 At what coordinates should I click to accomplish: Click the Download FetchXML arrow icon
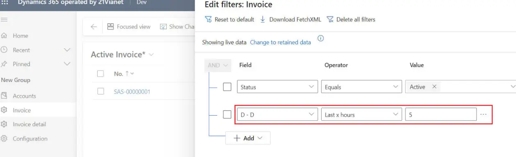263,19
